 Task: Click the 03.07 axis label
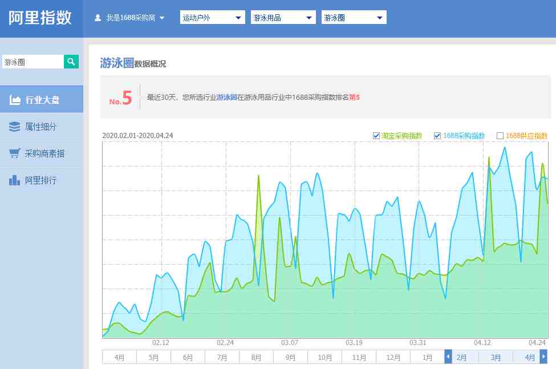(x=290, y=342)
